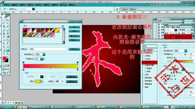The height and width of the screenshot is (109, 195).
Task: Click the background color swatch
Action: (x=7, y=61)
